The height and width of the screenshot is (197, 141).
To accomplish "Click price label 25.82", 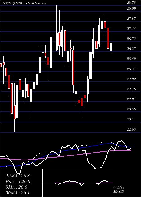I will click(x=131, y=59).
